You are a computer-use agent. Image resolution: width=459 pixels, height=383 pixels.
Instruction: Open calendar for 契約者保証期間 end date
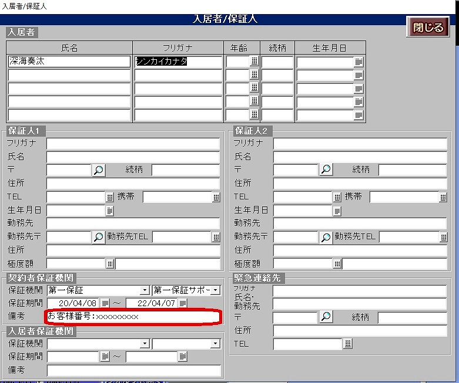(x=183, y=303)
